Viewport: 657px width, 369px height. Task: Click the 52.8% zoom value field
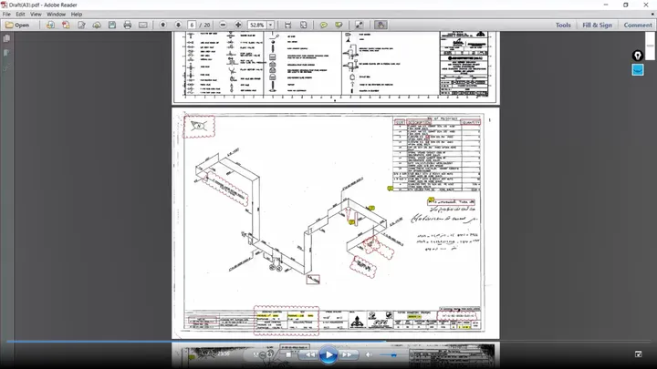coord(257,26)
